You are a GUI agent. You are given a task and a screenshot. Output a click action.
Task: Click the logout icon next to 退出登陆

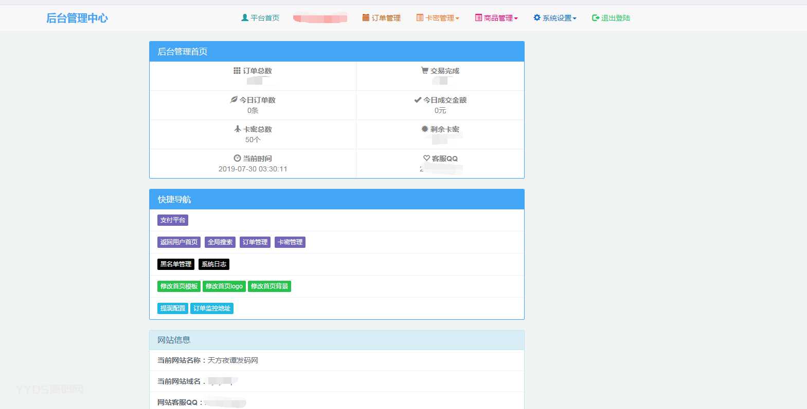click(595, 17)
